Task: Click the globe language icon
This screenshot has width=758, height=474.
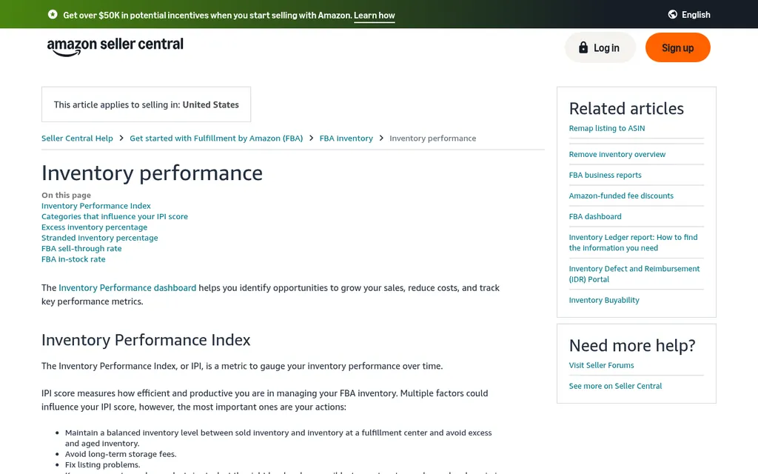Action: (x=672, y=15)
